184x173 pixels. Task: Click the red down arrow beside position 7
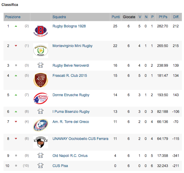tap(16, 122)
